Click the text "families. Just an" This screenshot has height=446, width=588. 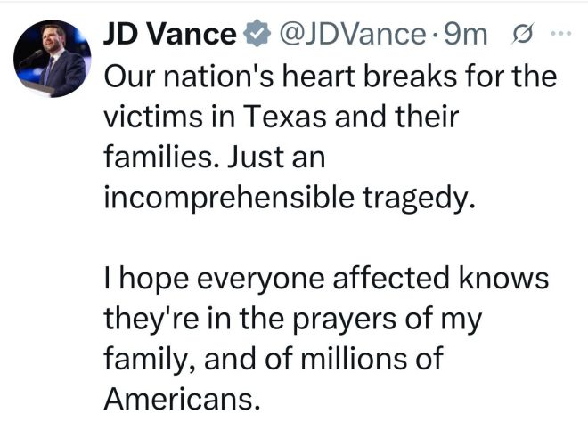coord(215,157)
